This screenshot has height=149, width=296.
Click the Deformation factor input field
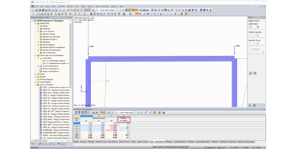coord(253,27)
